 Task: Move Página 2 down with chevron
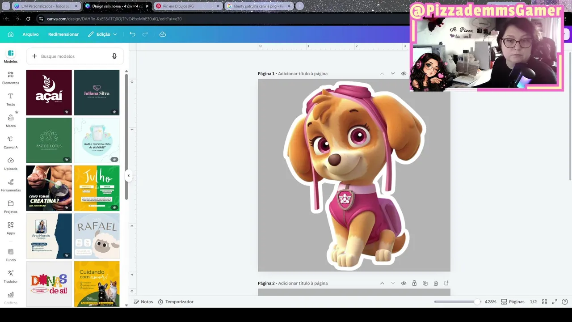pyautogui.click(x=393, y=284)
